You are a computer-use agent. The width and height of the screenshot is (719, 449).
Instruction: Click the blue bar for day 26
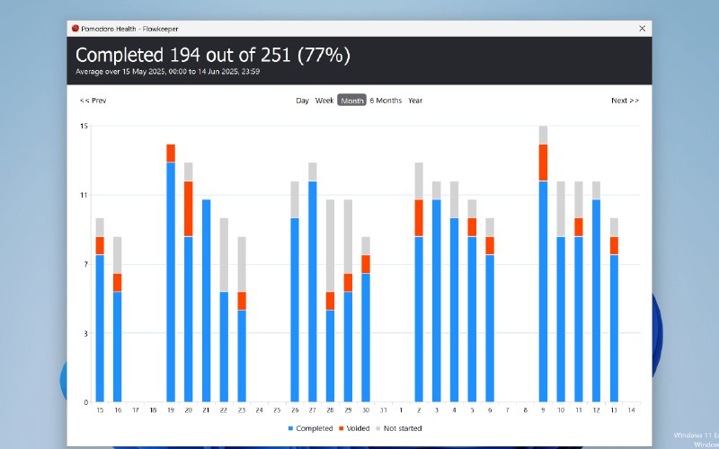pos(295,310)
